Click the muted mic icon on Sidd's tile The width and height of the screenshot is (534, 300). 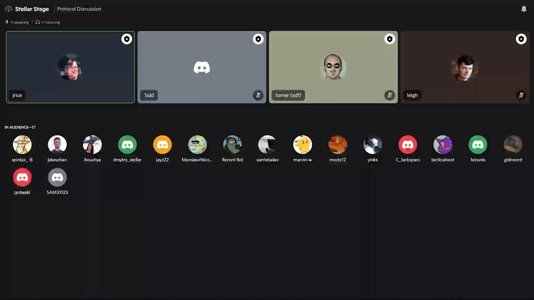pyautogui.click(x=258, y=95)
